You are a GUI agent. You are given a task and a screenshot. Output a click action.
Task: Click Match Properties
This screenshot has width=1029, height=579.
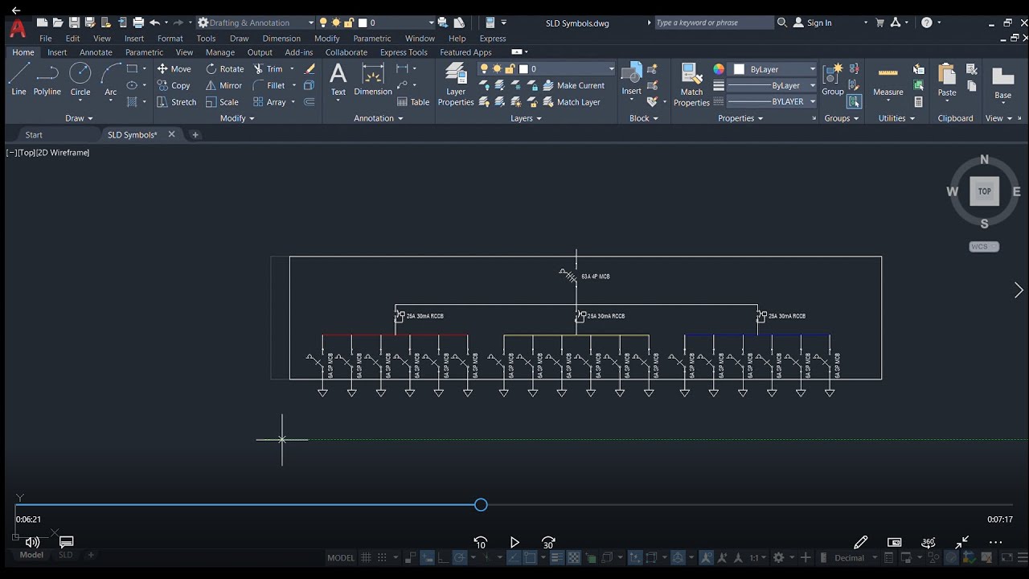click(691, 84)
